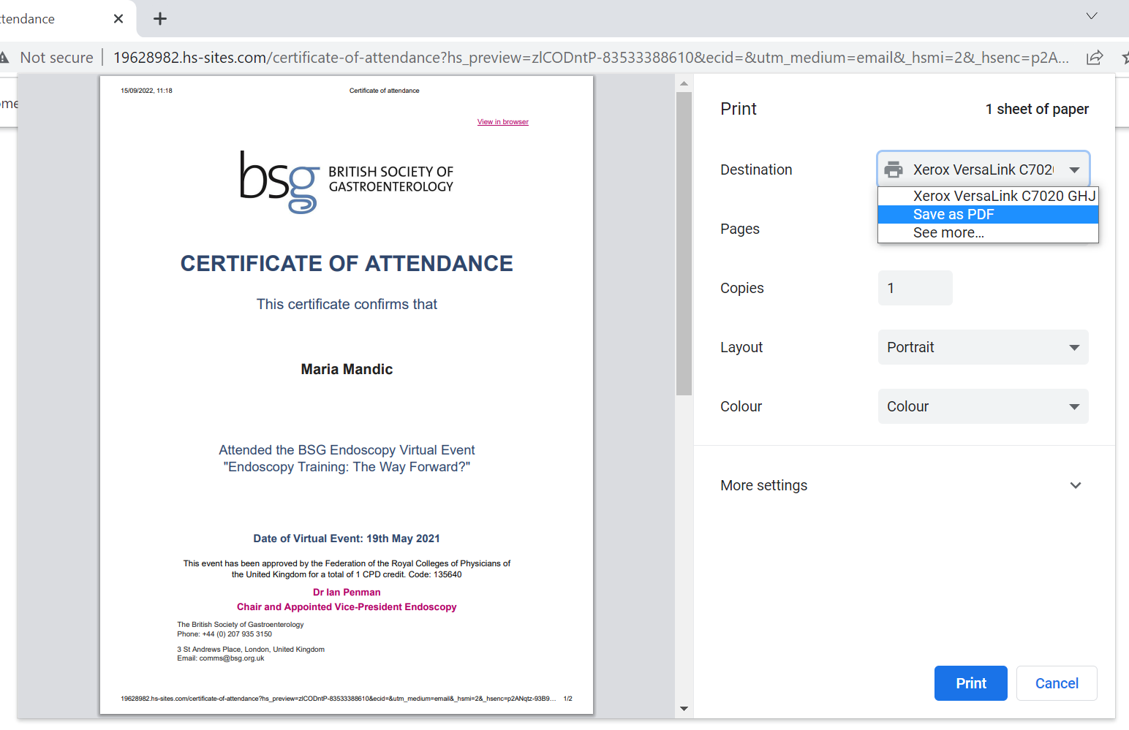
Task: Open the Colour dropdown
Action: click(983, 406)
